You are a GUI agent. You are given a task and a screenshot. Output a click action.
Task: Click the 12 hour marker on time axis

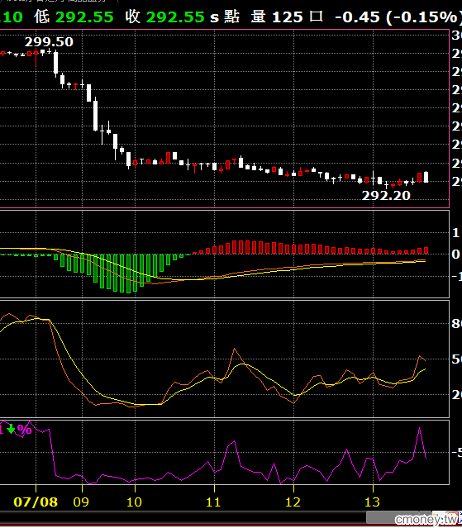[293, 502]
